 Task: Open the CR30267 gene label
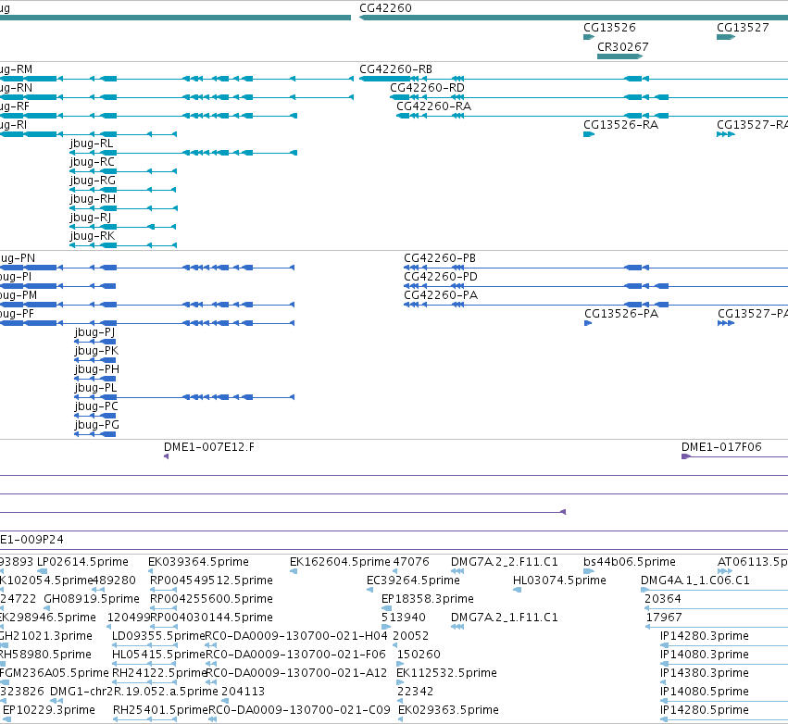pyautogui.click(x=623, y=47)
